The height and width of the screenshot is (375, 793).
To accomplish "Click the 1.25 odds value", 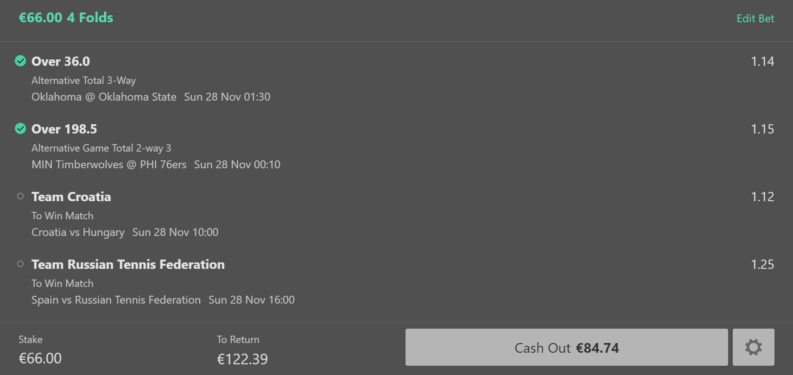I will pos(762,264).
